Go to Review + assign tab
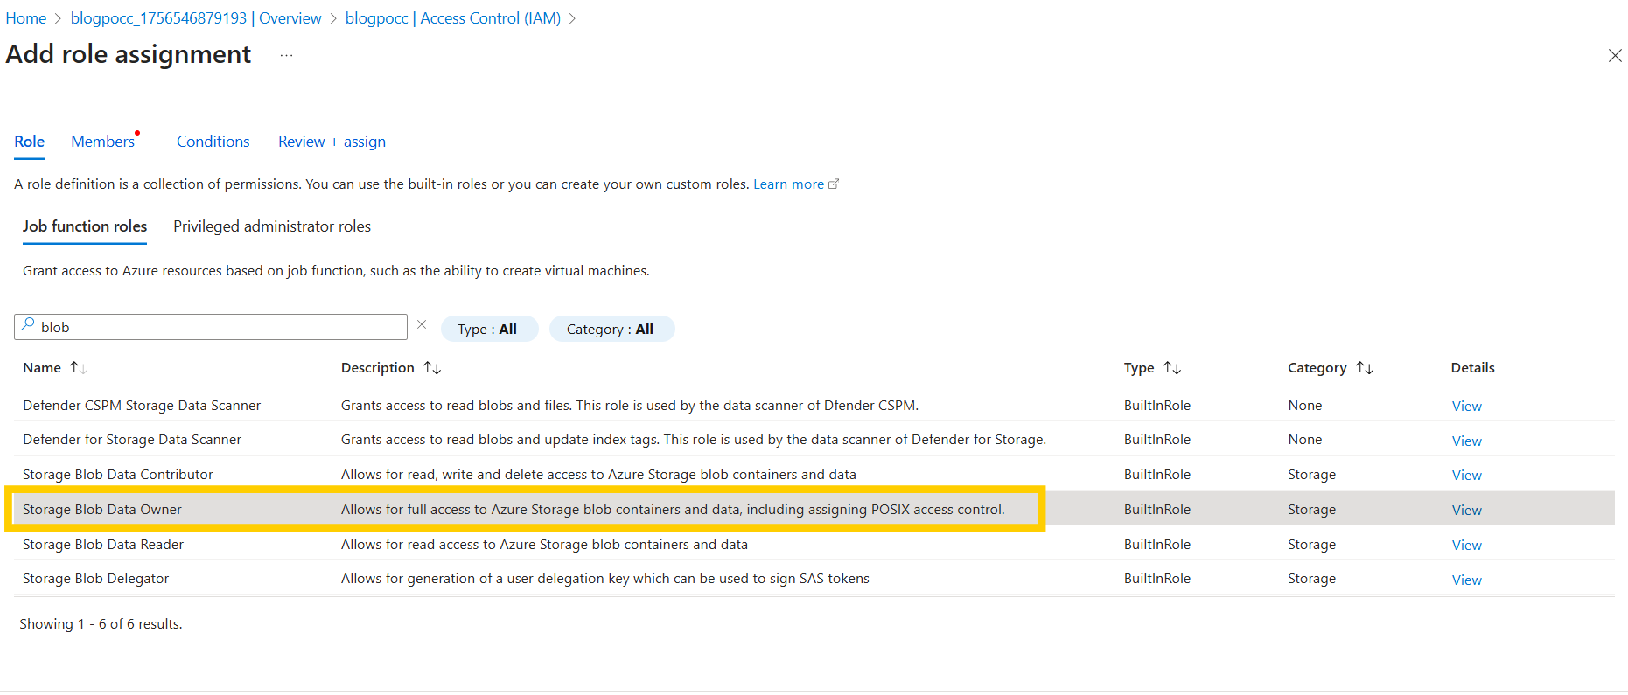Image resolution: width=1628 pixels, height=695 pixels. click(332, 142)
